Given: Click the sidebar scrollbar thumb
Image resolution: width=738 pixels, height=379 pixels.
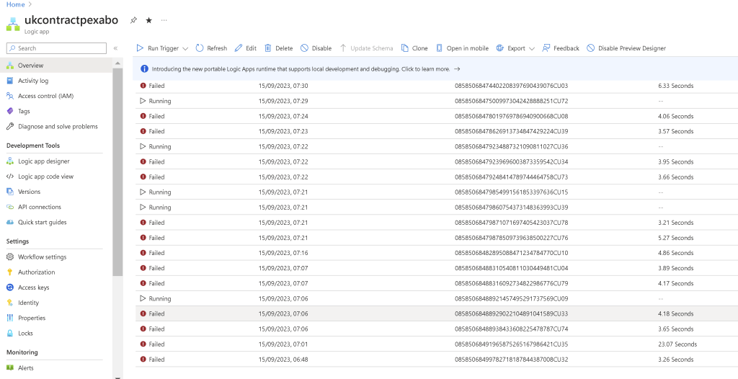Looking at the screenshot, I should [117, 171].
